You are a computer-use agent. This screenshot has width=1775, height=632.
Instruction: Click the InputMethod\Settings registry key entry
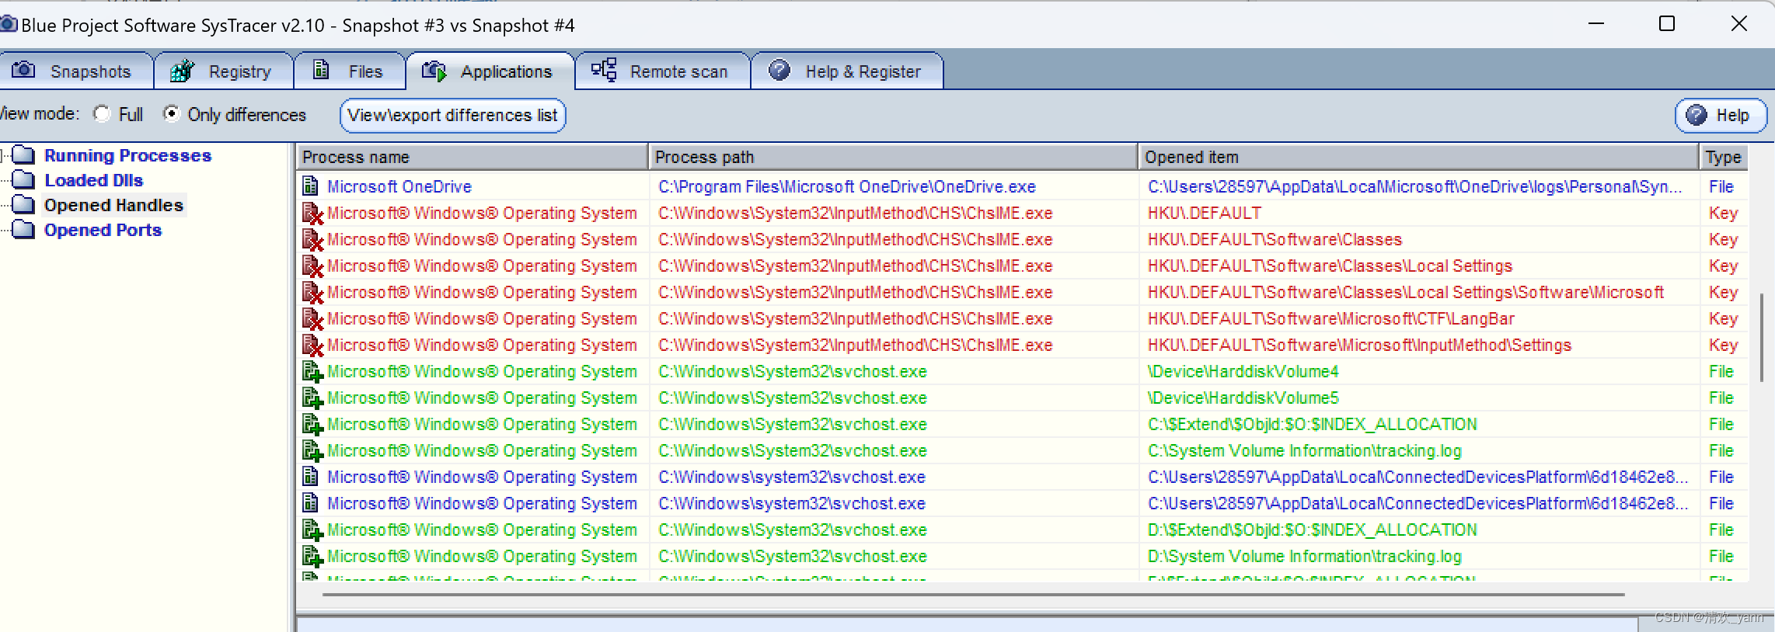click(x=1359, y=345)
